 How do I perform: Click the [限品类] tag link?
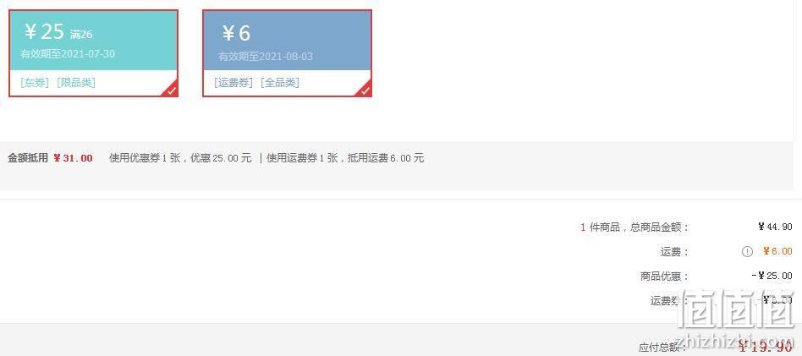point(75,83)
